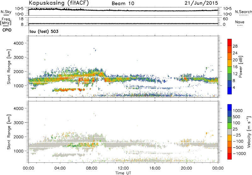
Task: Pick the dark blue 4–8 dB colorbar segment
Action: 230,84
